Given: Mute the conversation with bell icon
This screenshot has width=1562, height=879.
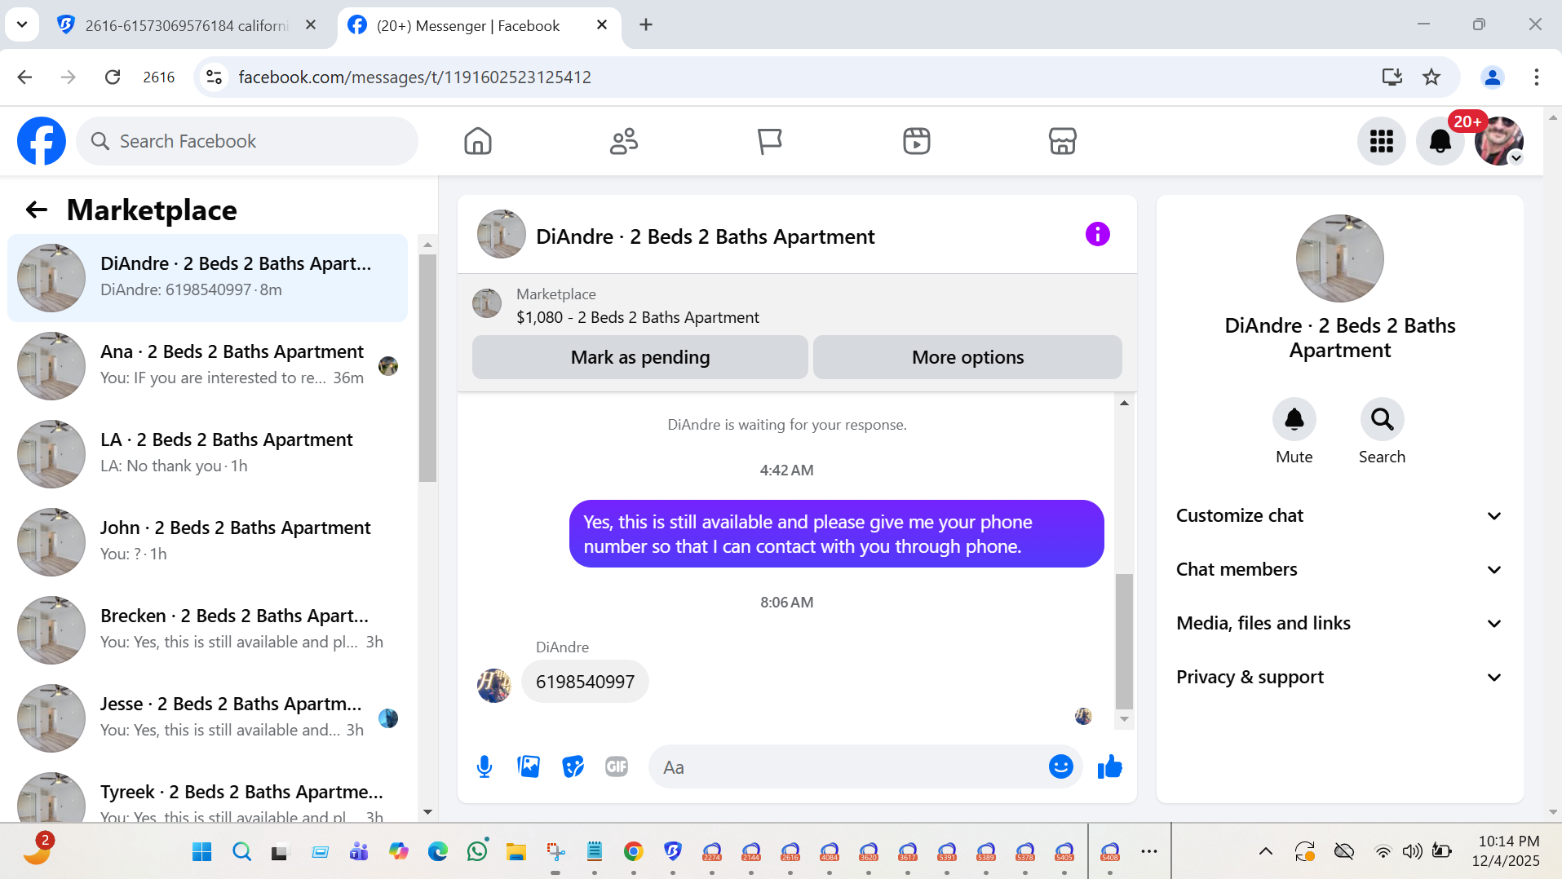Looking at the screenshot, I should 1294,419.
